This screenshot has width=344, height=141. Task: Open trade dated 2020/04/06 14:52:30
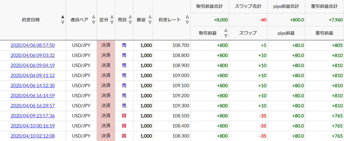tap(33, 86)
